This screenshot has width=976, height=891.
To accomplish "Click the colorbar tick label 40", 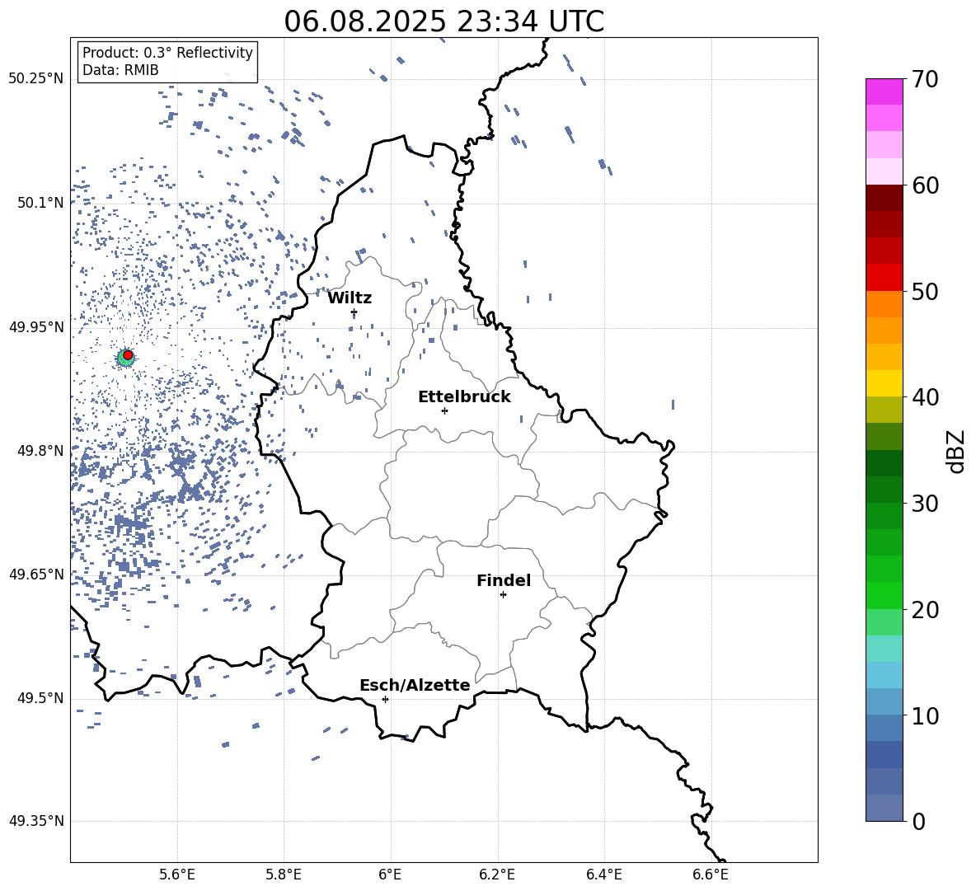I will [x=925, y=397].
